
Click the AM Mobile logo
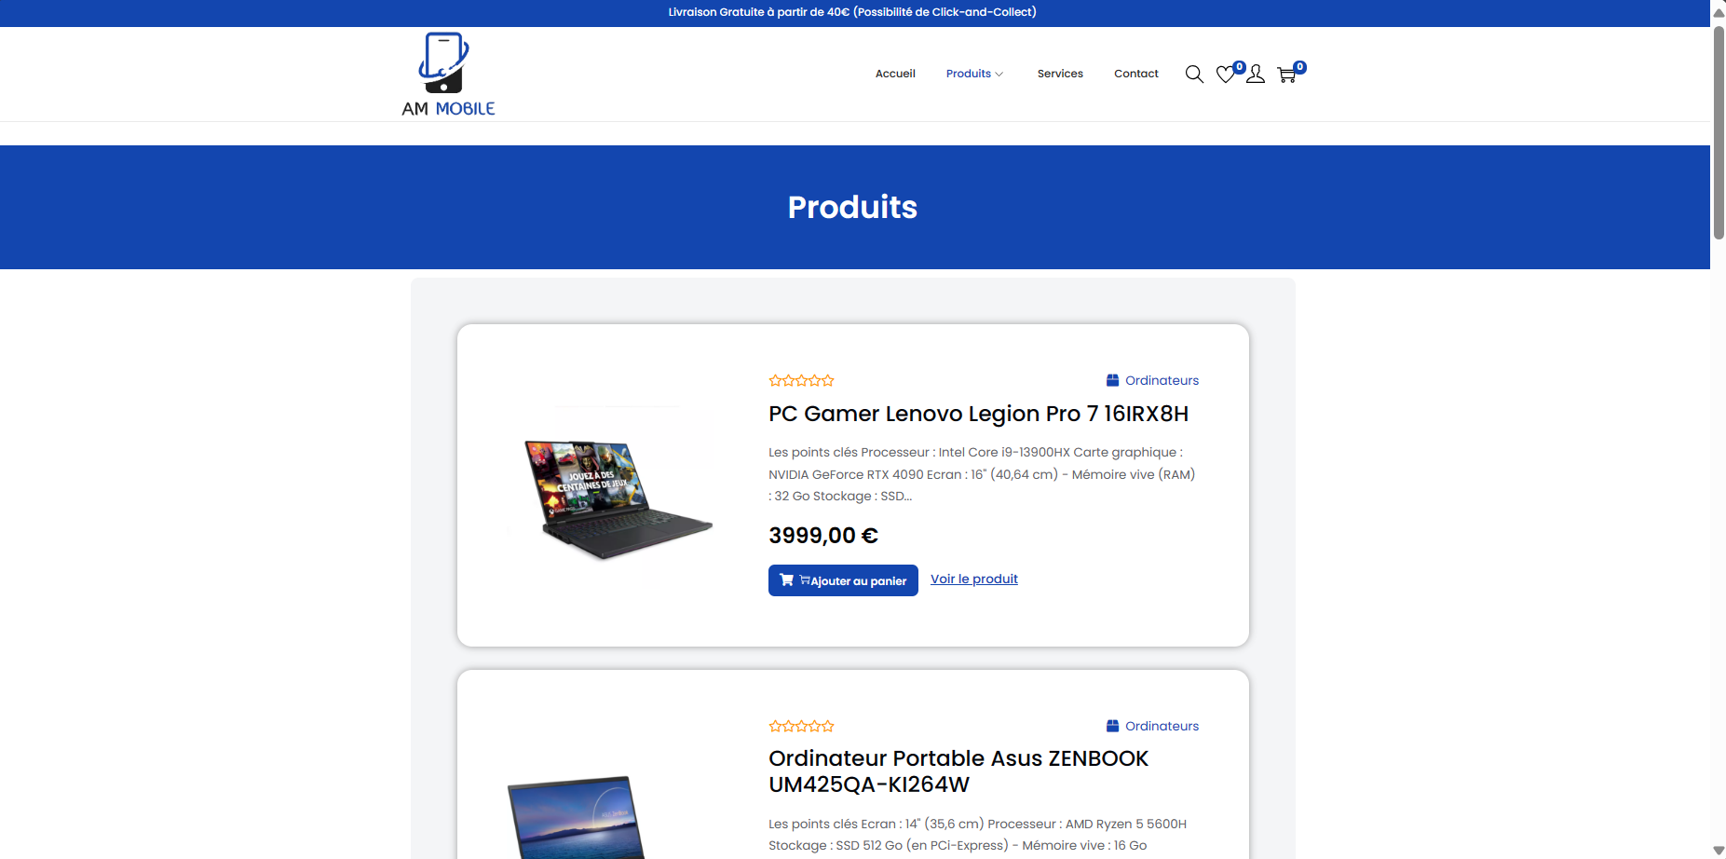448,75
